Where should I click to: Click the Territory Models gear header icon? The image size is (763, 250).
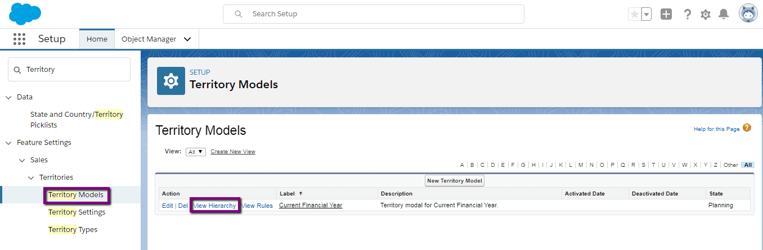click(171, 81)
